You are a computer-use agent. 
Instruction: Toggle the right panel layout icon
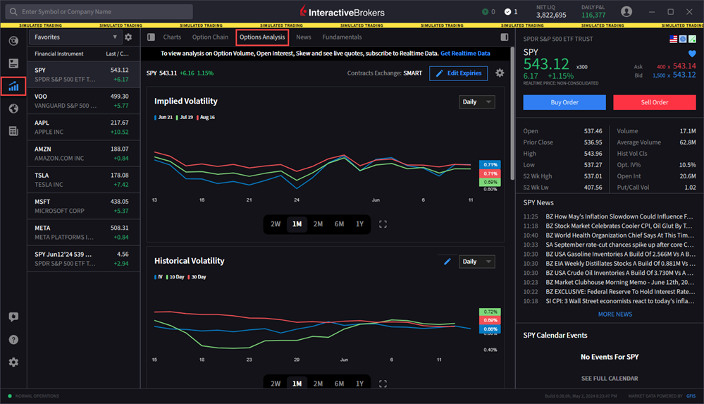505,37
